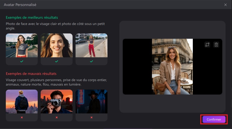Click the 'Avatar Personnalisé' dialog title

(20, 5)
